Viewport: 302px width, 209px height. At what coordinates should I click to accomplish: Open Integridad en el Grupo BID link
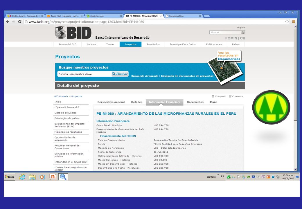tap(71, 162)
